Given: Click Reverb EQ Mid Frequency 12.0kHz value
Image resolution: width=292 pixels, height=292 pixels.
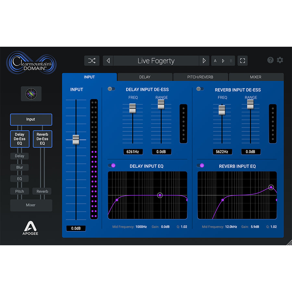Looking at the screenshot, I should (x=231, y=227).
